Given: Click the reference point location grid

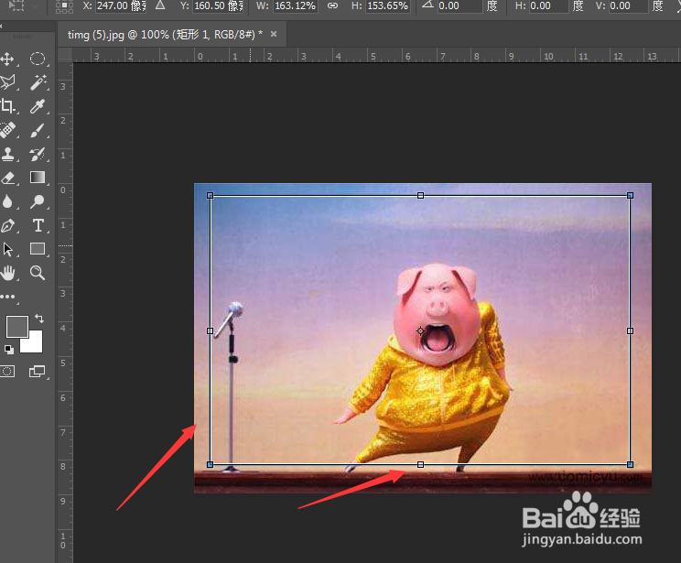Looking at the screenshot, I should [x=64, y=5].
